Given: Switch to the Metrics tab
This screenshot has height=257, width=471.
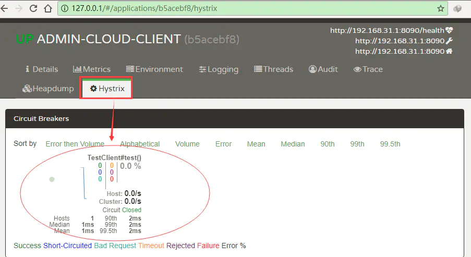Looking at the screenshot, I should (92, 69).
